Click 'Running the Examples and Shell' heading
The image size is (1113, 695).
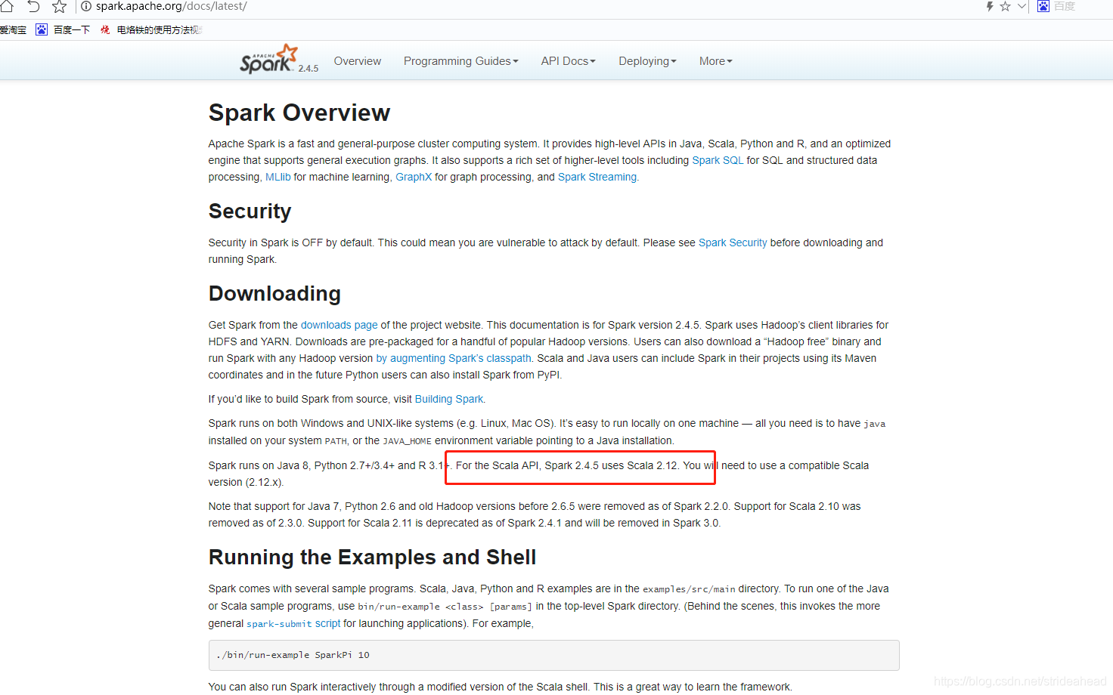pos(373,557)
